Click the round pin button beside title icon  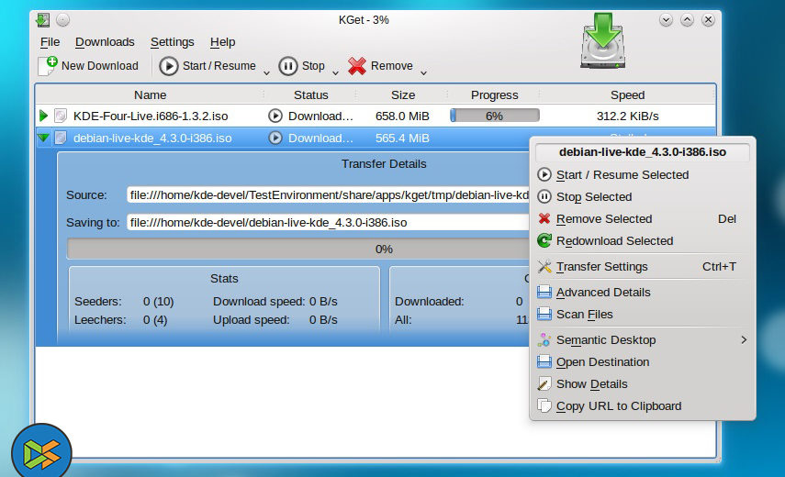(62, 20)
